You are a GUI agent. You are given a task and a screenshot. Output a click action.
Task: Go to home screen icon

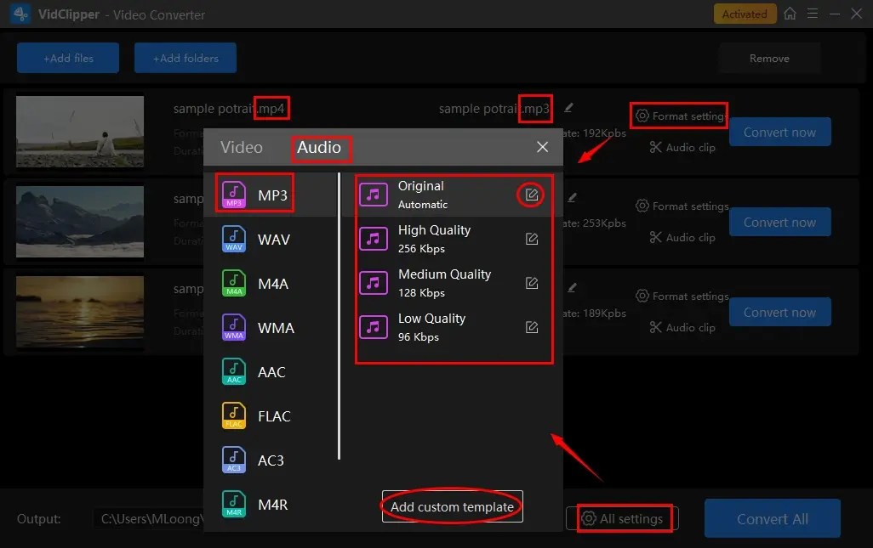click(790, 14)
